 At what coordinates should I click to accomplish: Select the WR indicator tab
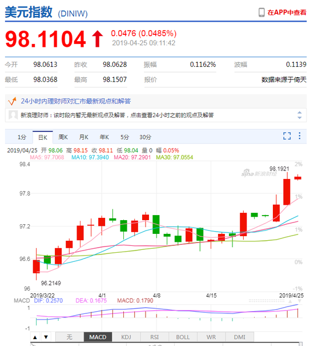pyautogui.click(x=211, y=337)
